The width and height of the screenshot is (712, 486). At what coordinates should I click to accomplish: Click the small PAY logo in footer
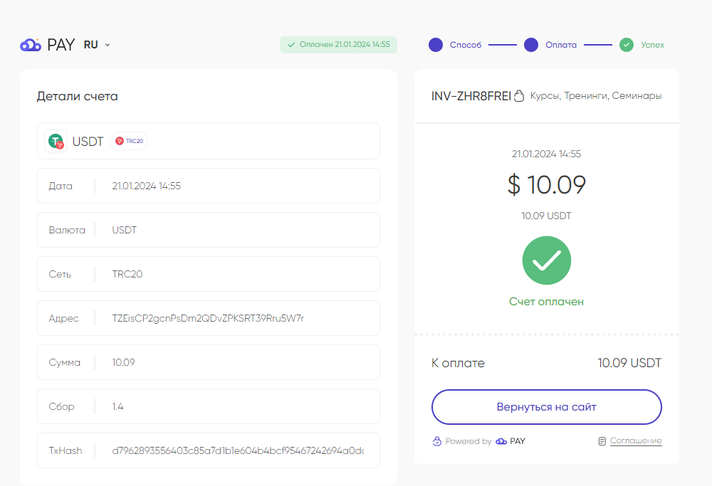click(x=511, y=441)
